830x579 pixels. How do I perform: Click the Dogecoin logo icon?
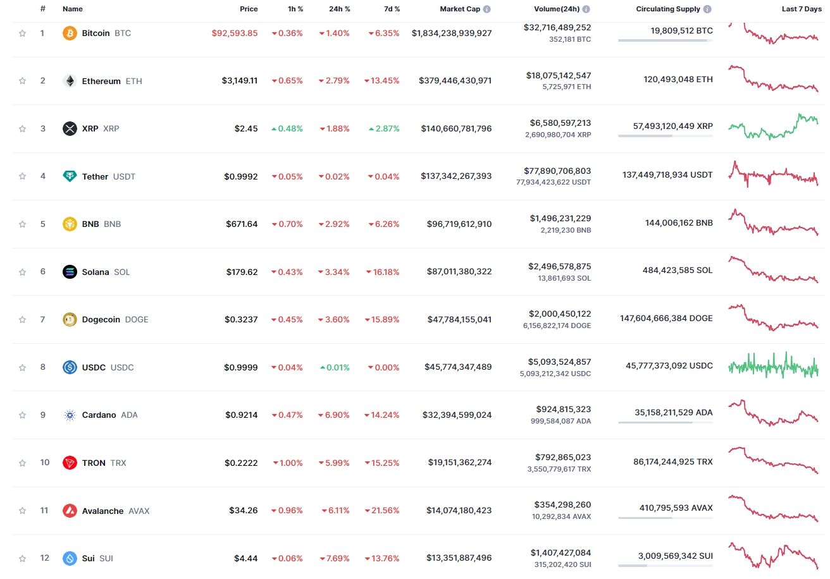point(70,319)
